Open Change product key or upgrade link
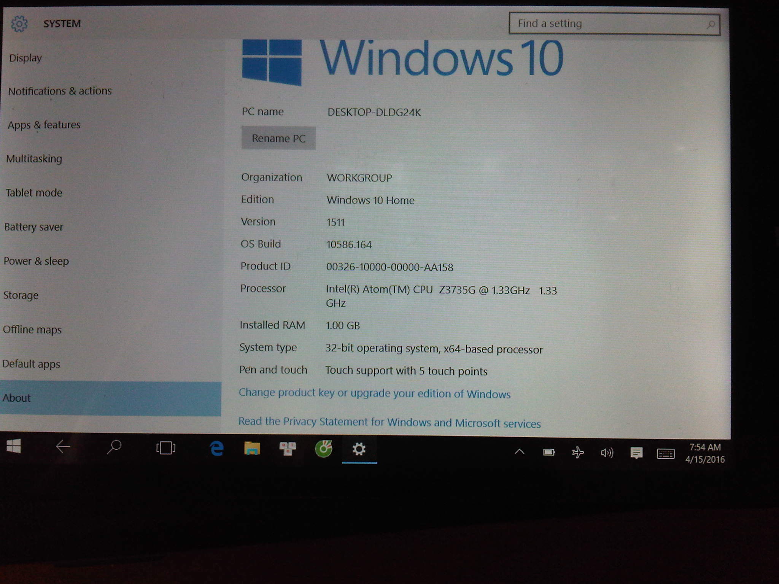This screenshot has height=584, width=779. coord(375,394)
